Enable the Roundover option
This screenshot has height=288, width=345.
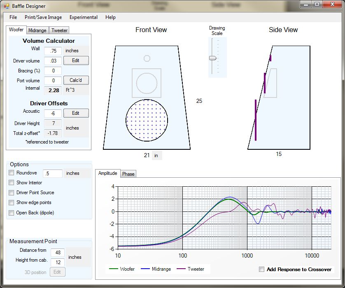[x=11, y=173]
